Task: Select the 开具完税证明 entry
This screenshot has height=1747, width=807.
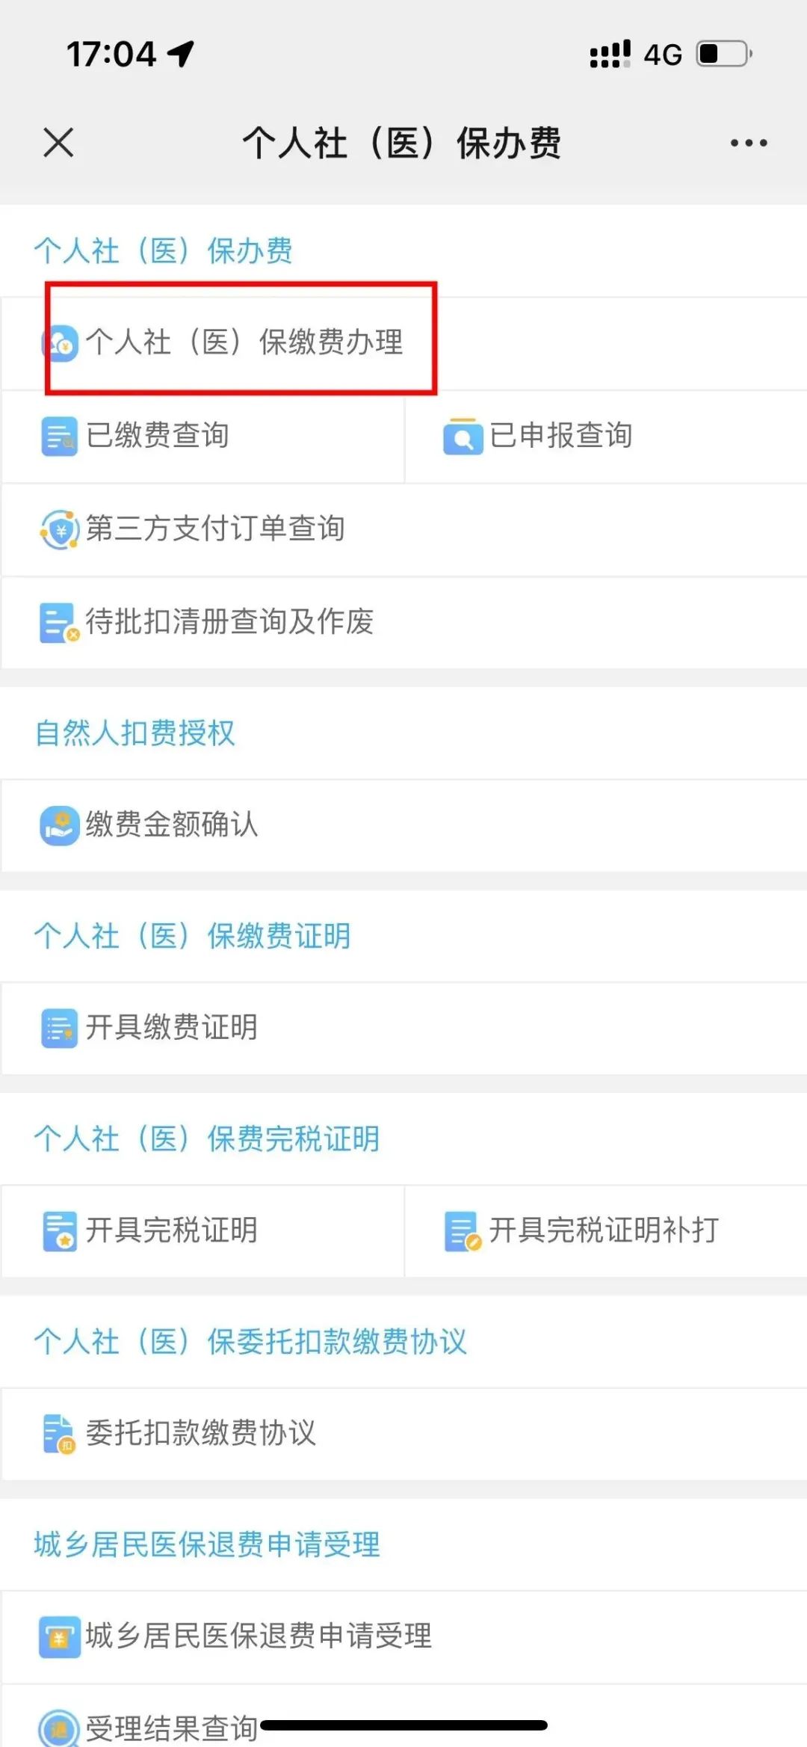Action: pyautogui.click(x=172, y=1230)
